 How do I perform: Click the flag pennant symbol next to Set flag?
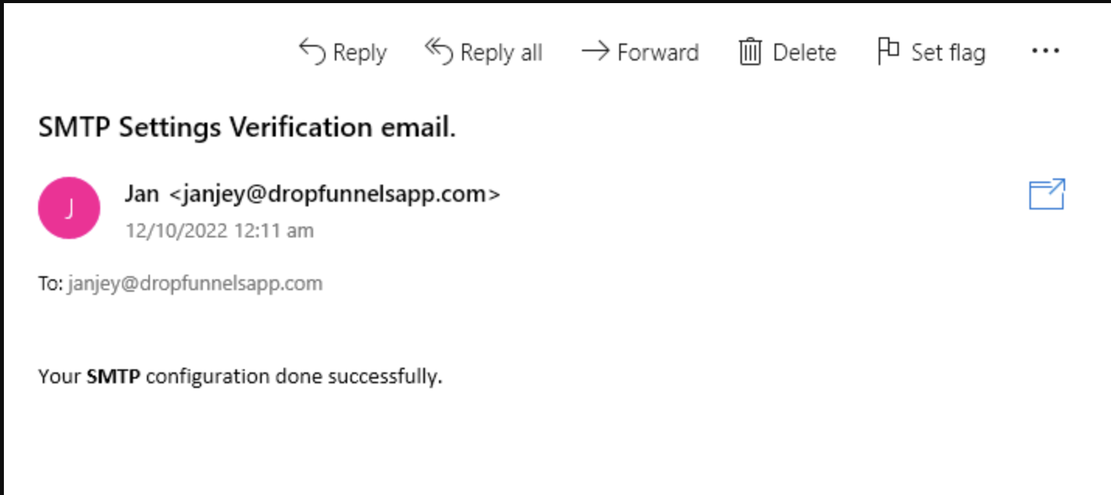888,50
